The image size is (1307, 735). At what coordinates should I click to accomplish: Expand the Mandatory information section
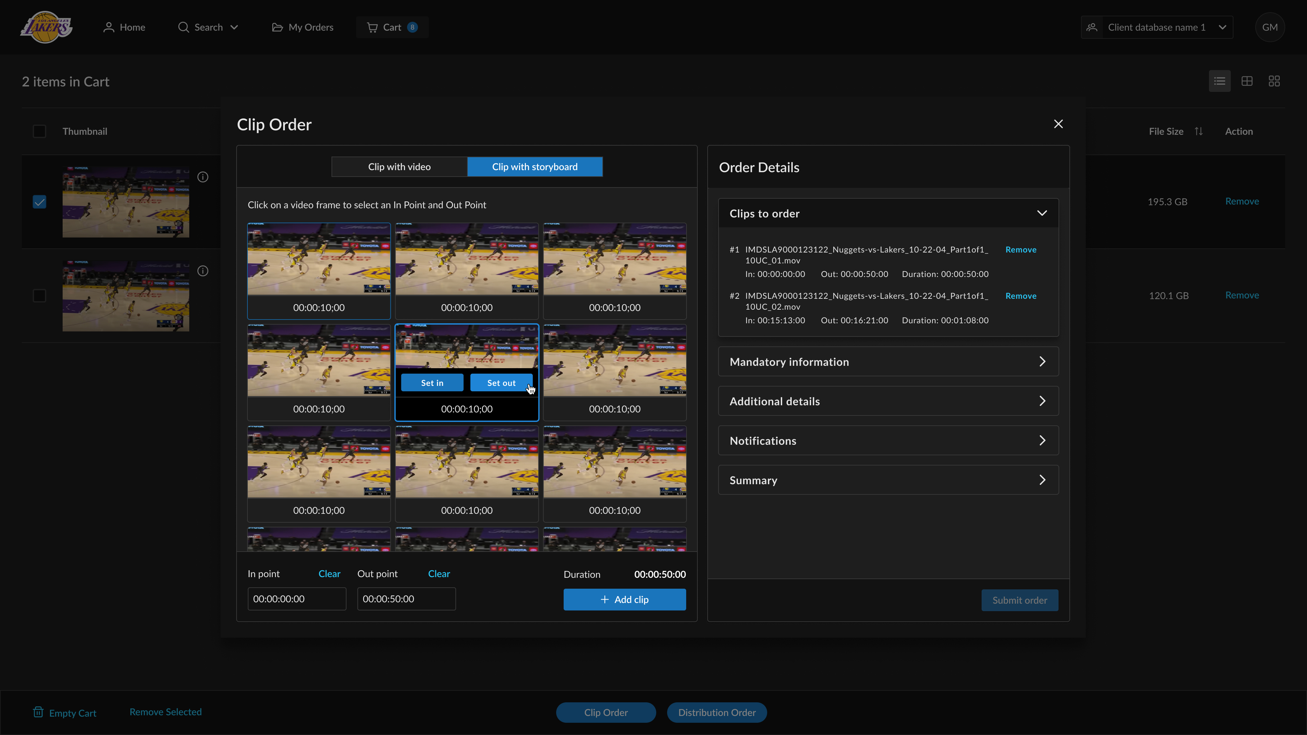pyautogui.click(x=888, y=362)
